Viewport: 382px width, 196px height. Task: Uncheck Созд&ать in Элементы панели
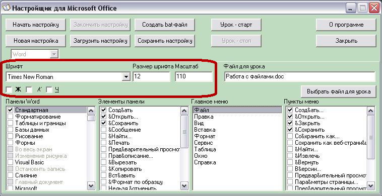coord(103,110)
